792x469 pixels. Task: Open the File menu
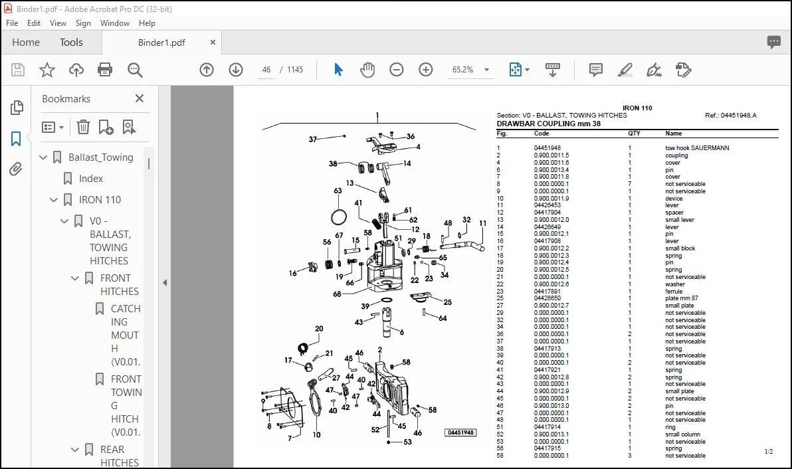[x=12, y=23]
